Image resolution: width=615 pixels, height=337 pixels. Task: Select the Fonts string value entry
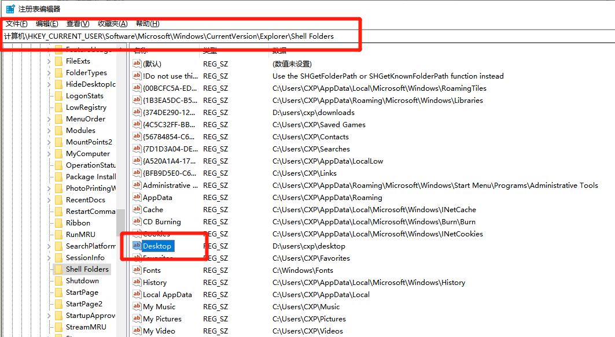pyautogui.click(x=152, y=270)
